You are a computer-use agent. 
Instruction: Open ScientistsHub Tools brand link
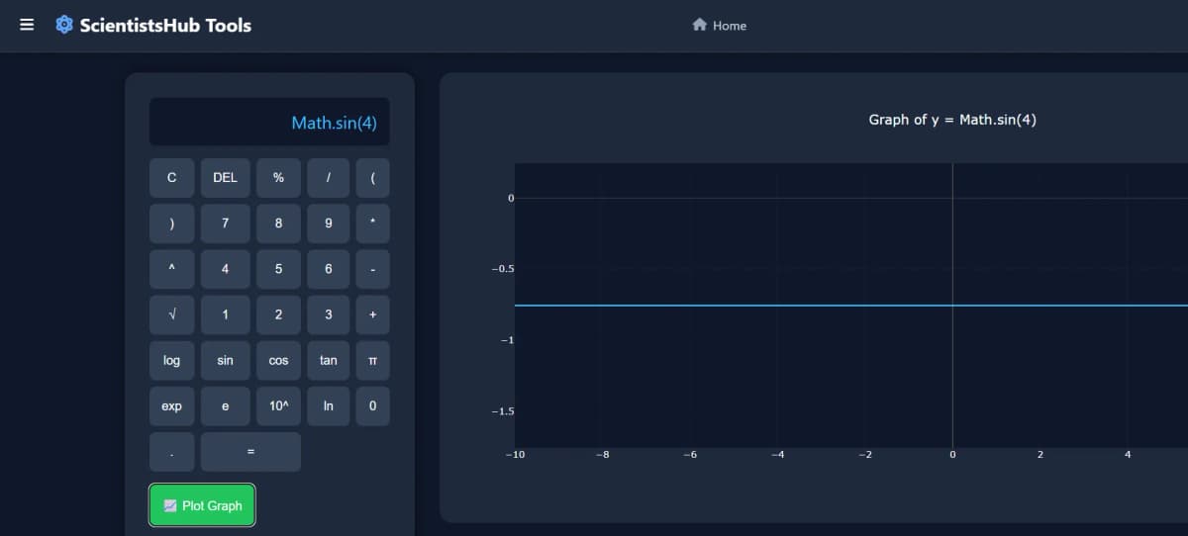pos(165,26)
